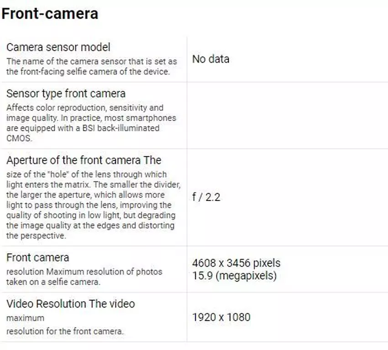
Task: Click the 'Affects color reproduction' description line
Action: 84,108
